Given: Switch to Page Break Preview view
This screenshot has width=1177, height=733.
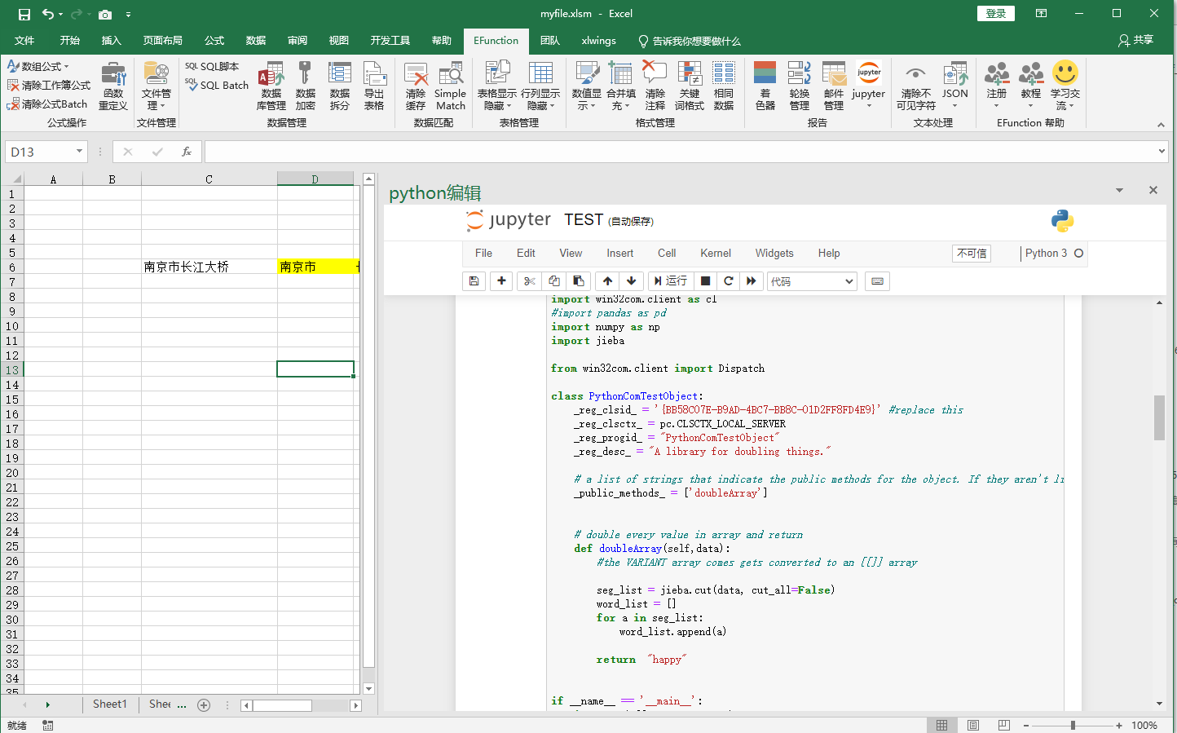Looking at the screenshot, I should pos(1003,725).
